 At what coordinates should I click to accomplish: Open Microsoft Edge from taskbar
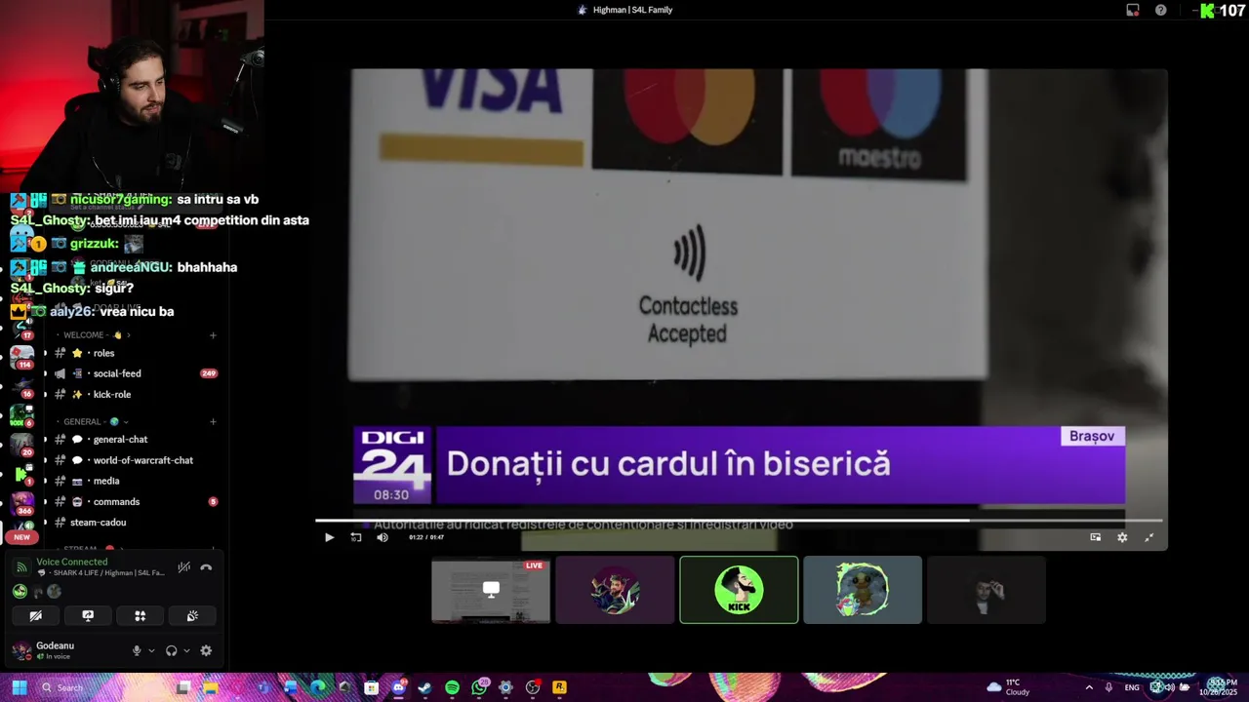tap(317, 687)
